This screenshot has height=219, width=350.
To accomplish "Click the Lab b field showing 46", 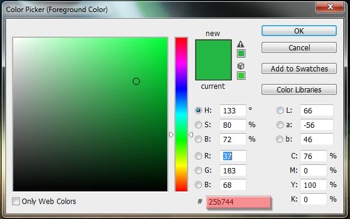I will 317,139.
